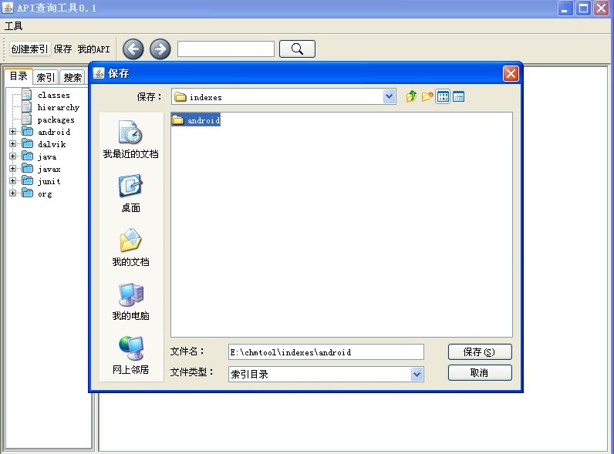The width and height of the screenshot is (614, 454).
Task: Select javax label in tree
Action: click(x=49, y=169)
